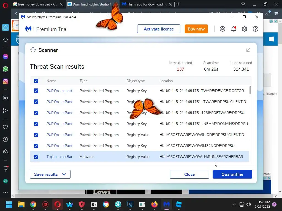Open taskbar clock showing 1:40 PM
282x211 pixels.
pyautogui.click(x=262, y=204)
